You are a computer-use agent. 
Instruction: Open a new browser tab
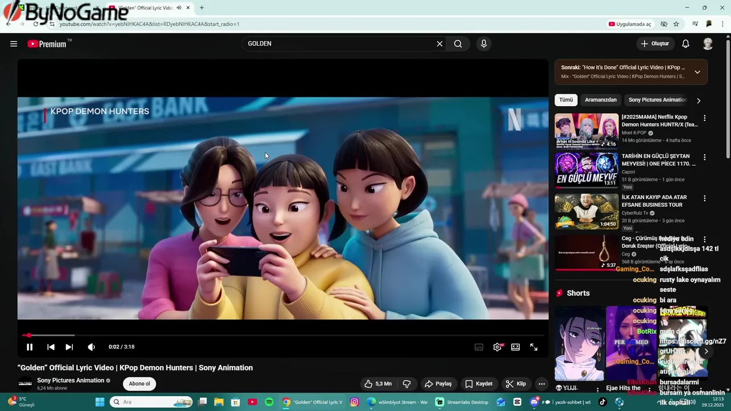tap(202, 8)
